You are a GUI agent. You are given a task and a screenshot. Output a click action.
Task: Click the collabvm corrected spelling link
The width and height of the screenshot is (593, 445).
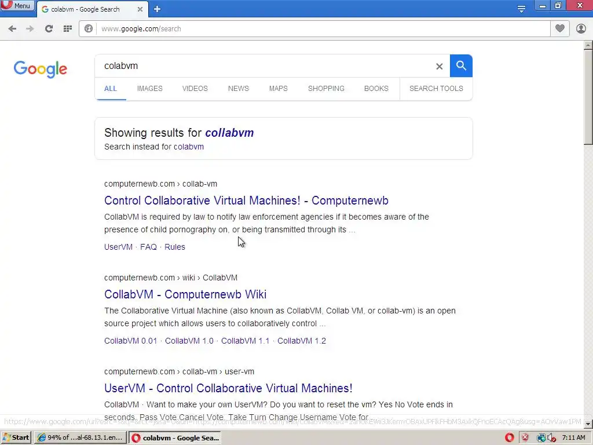click(229, 133)
